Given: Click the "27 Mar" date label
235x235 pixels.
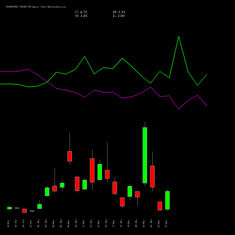Looking at the screenshot, I should coord(166,224).
